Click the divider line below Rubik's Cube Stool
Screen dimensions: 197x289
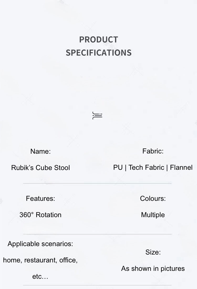[97, 183]
